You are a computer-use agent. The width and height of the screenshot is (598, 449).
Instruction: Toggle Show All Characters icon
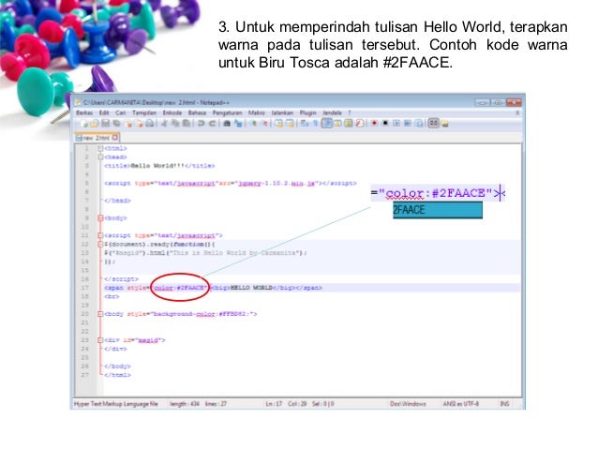[x=316, y=123]
